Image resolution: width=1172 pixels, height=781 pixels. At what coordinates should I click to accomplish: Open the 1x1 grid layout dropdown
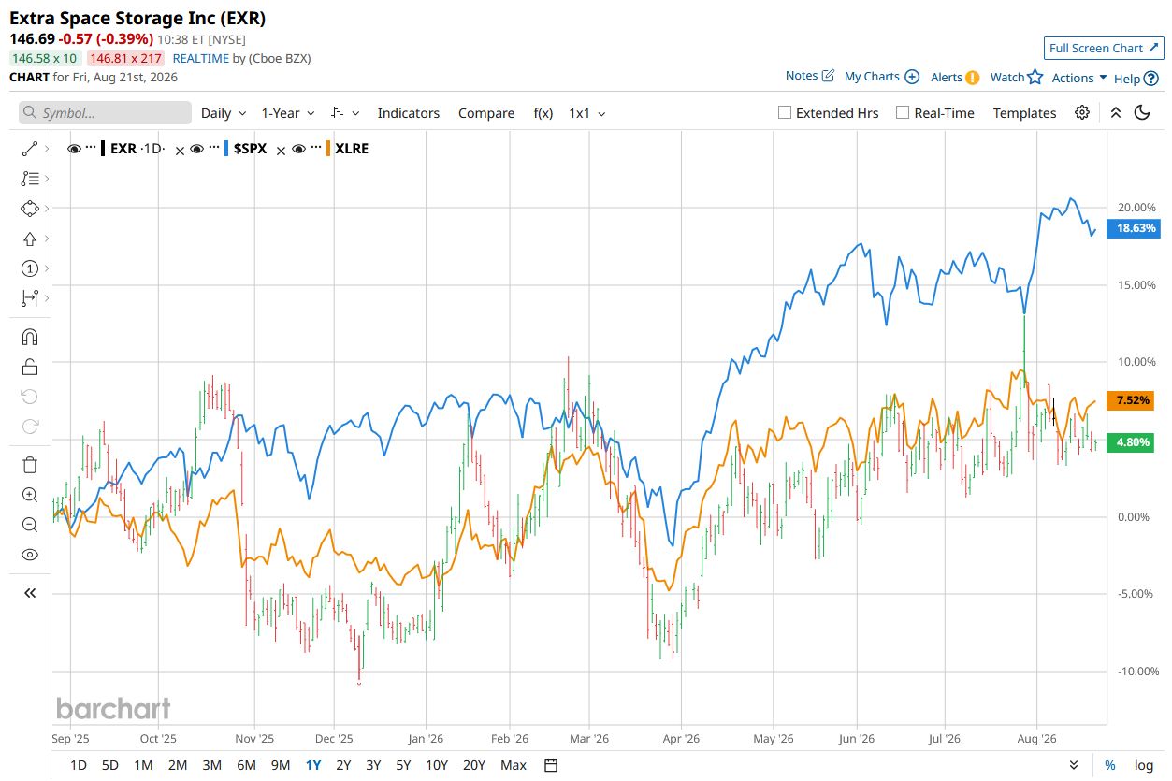point(587,113)
